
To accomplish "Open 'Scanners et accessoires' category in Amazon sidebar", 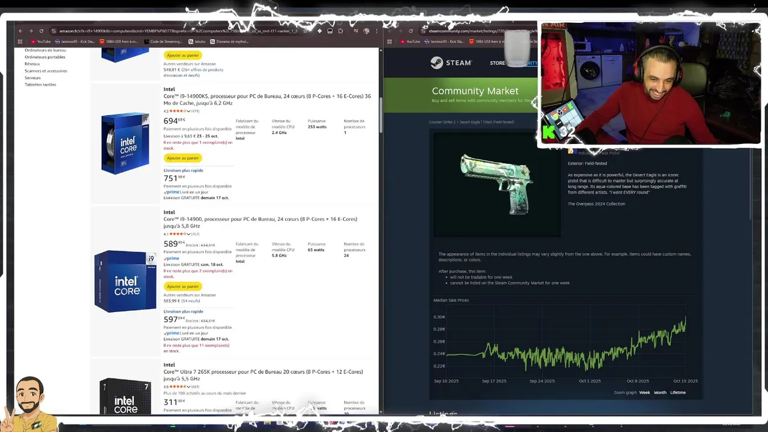I will [x=46, y=71].
